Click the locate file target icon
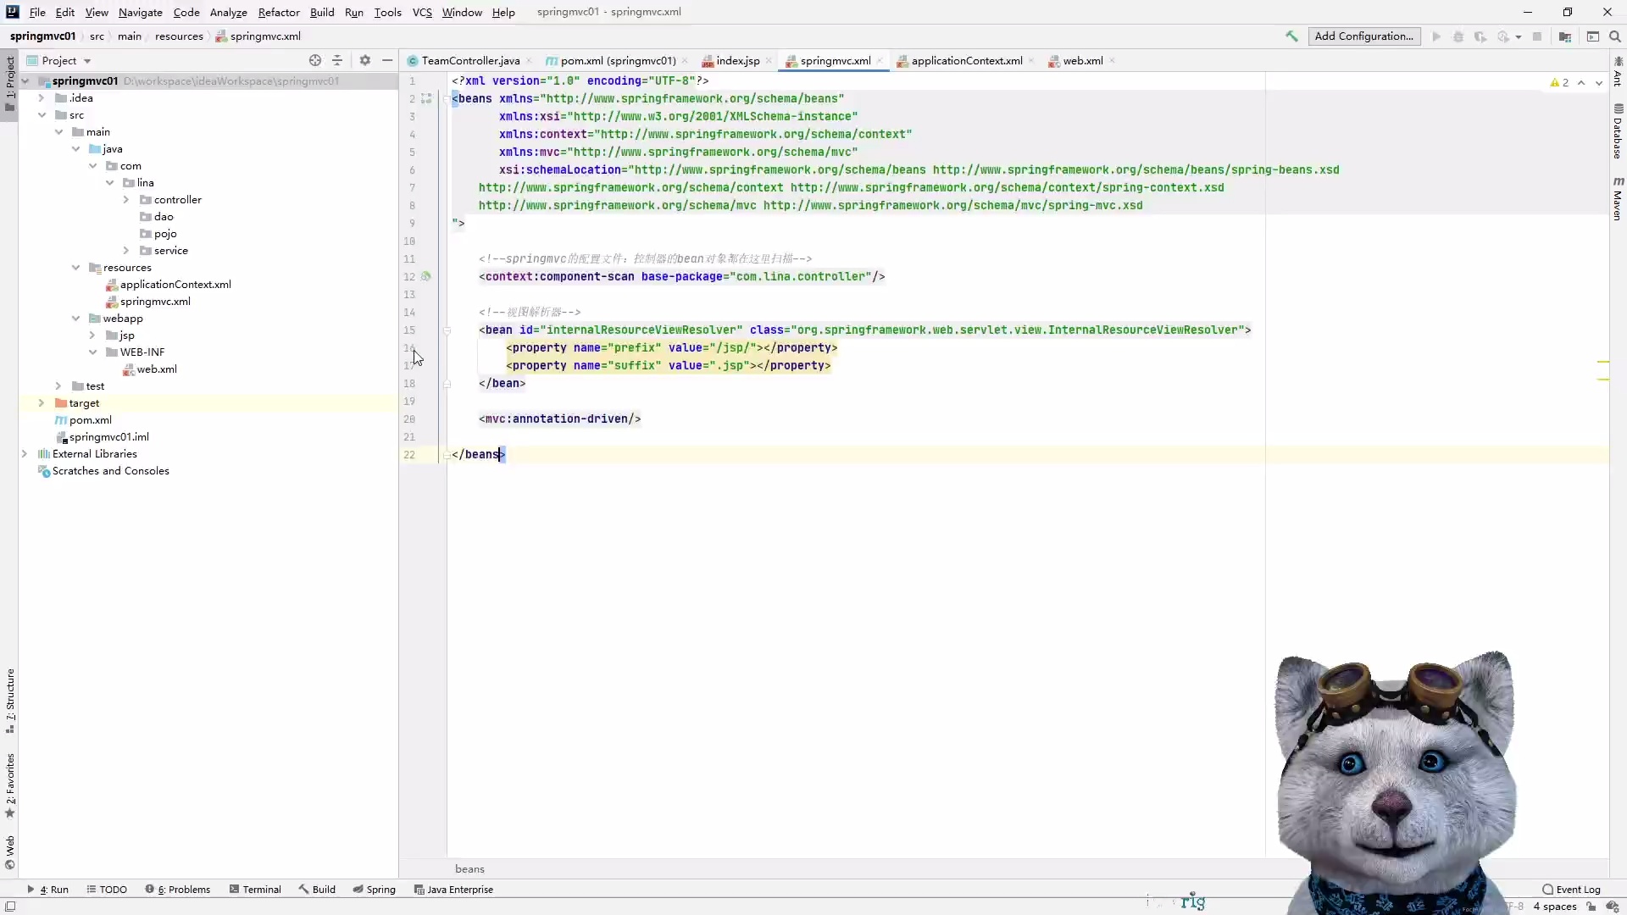Image resolution: width=1627 pixels, height=915 pixels. 315,60
